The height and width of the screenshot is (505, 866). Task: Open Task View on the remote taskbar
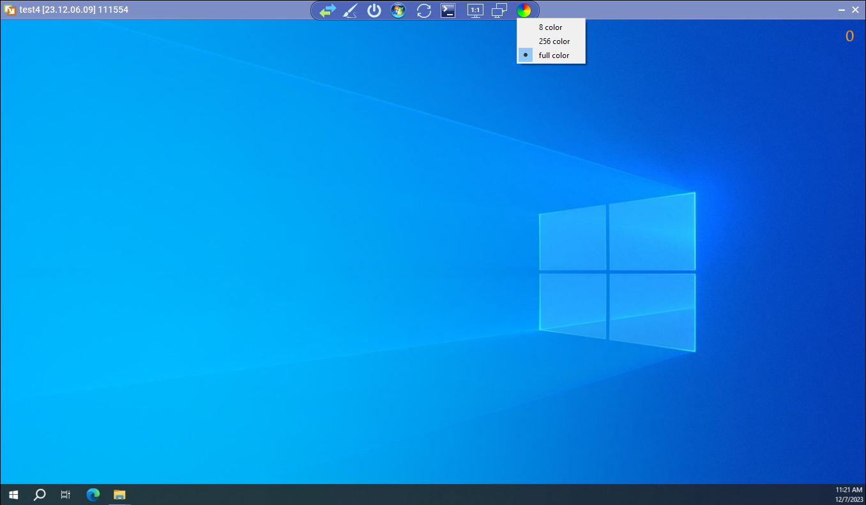point(65,494)
